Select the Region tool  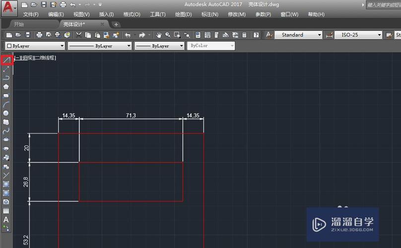(6, 202)
